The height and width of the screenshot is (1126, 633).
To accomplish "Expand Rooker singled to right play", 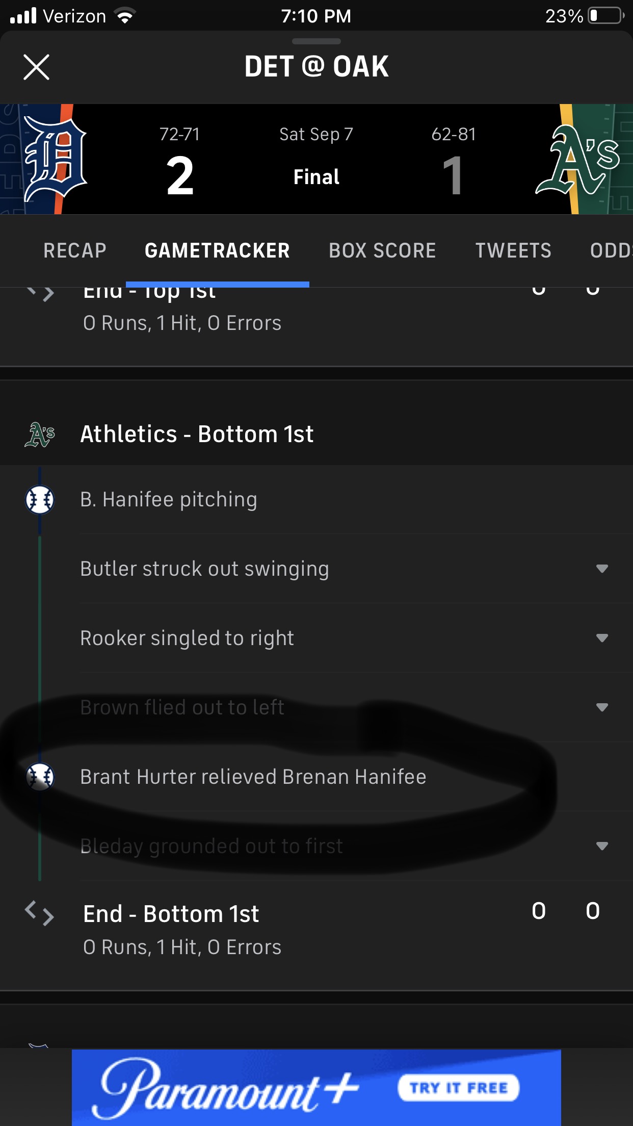I will [x=602, y=638].
